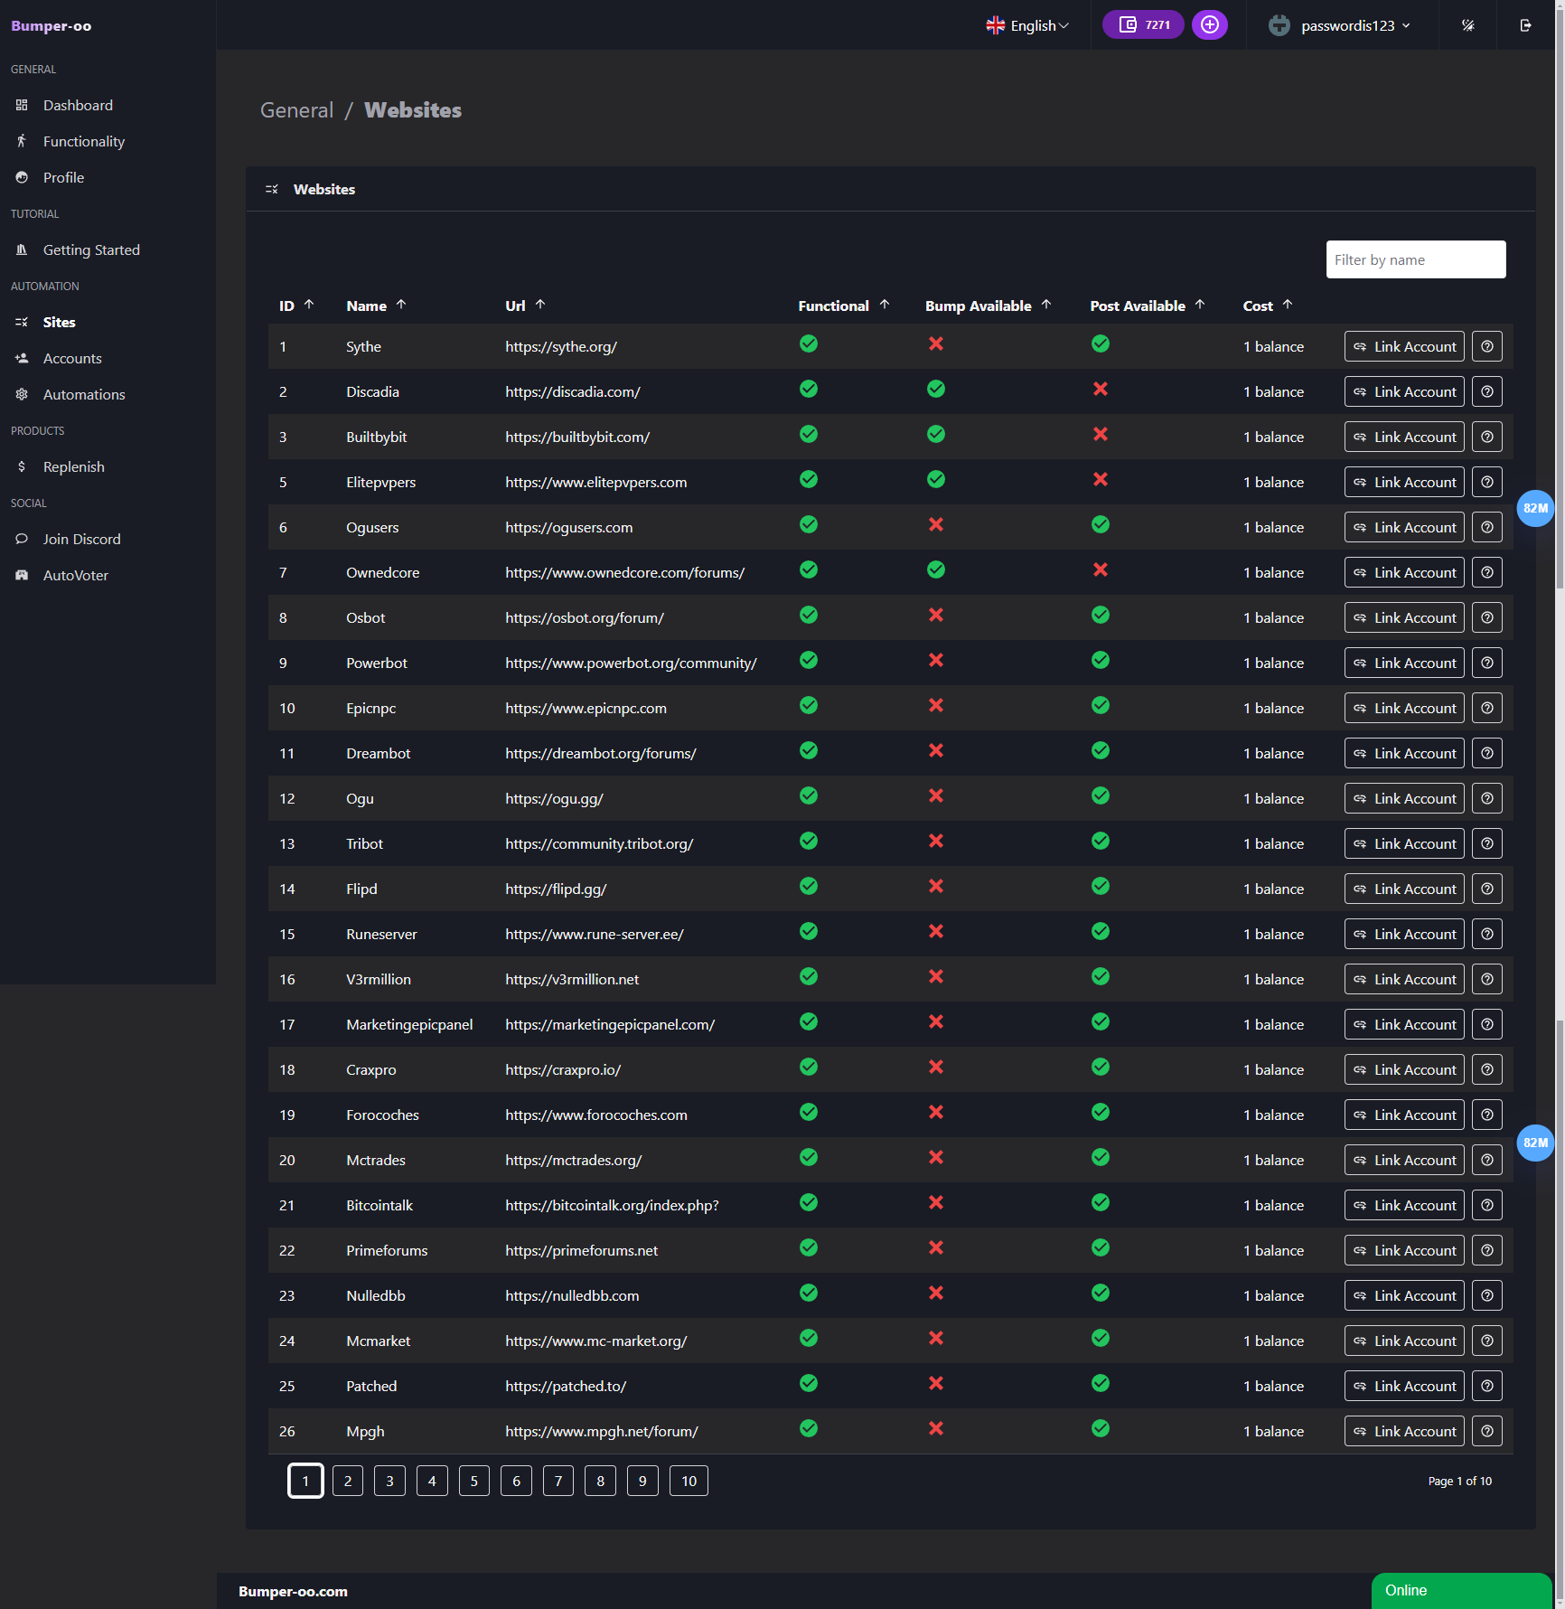Open help icon for Primeforums row

[x=1487, y=1250]
